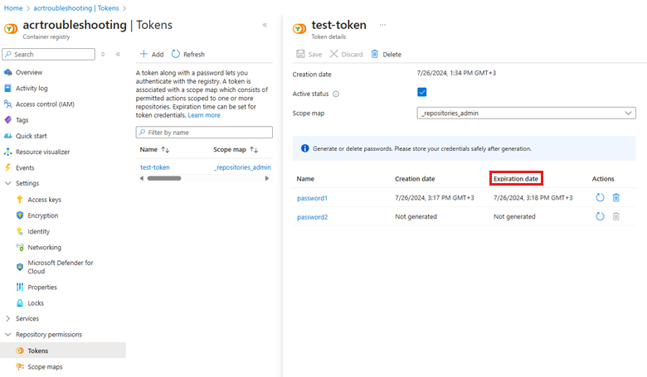
Task: Click the Filter by name field
Action: pos(204,132)
